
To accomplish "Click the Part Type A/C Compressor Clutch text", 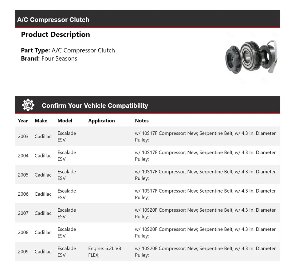I will point(68,50).
